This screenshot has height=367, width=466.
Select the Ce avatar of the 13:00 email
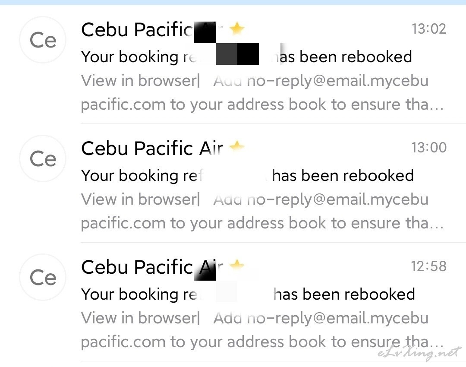click(43, 158)
